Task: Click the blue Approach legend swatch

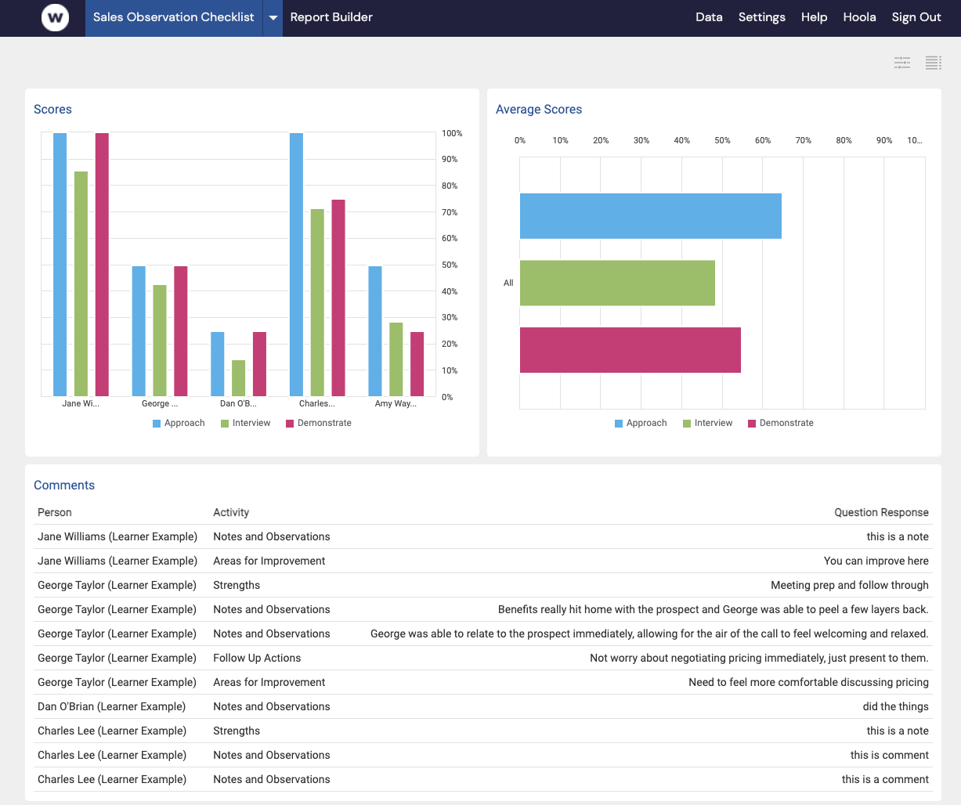Action: point(157,423)
